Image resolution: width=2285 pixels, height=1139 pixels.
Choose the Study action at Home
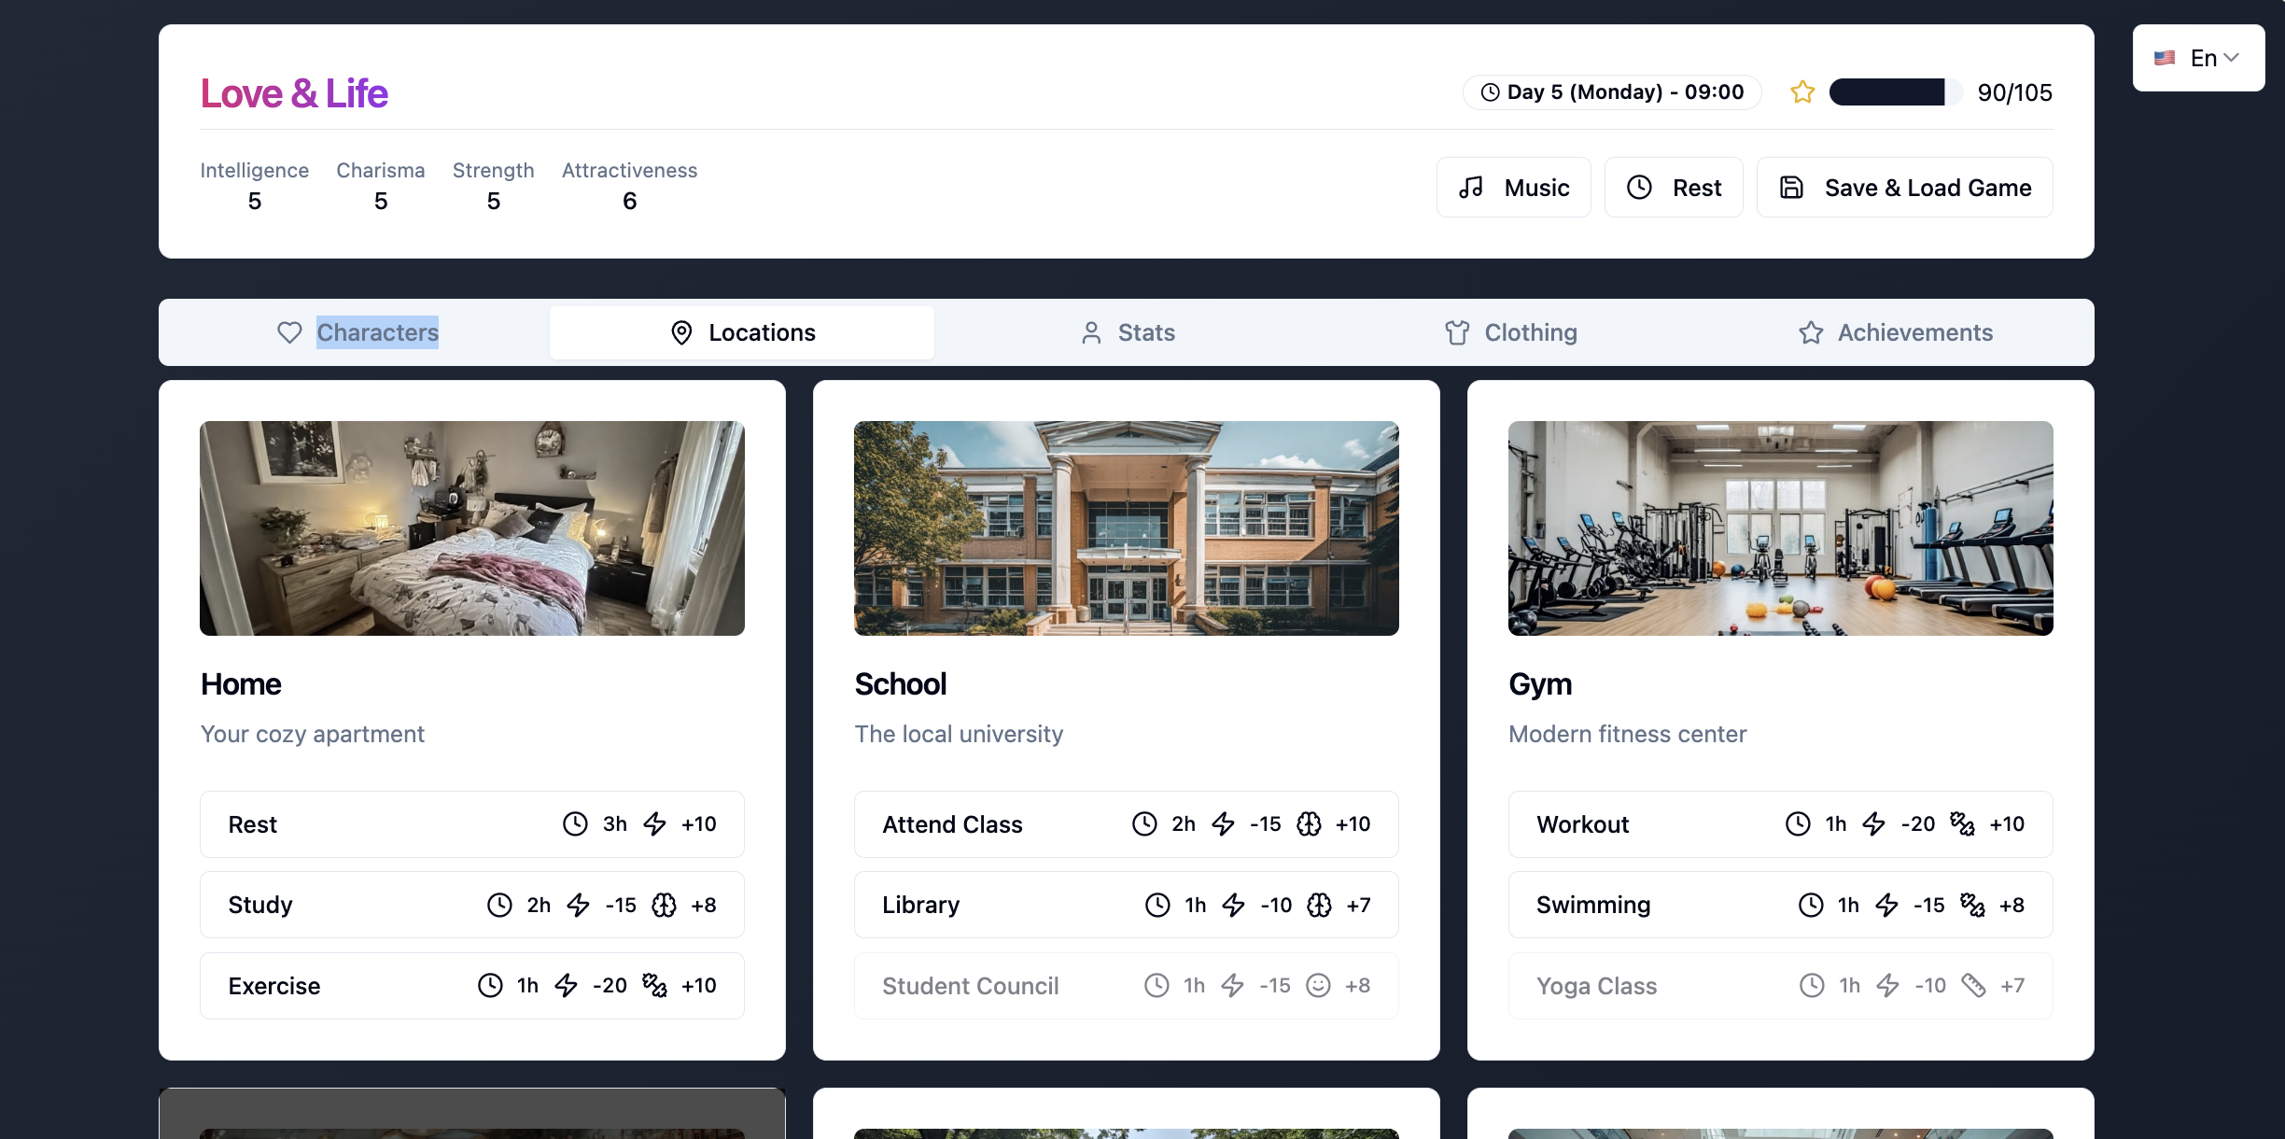472,905
